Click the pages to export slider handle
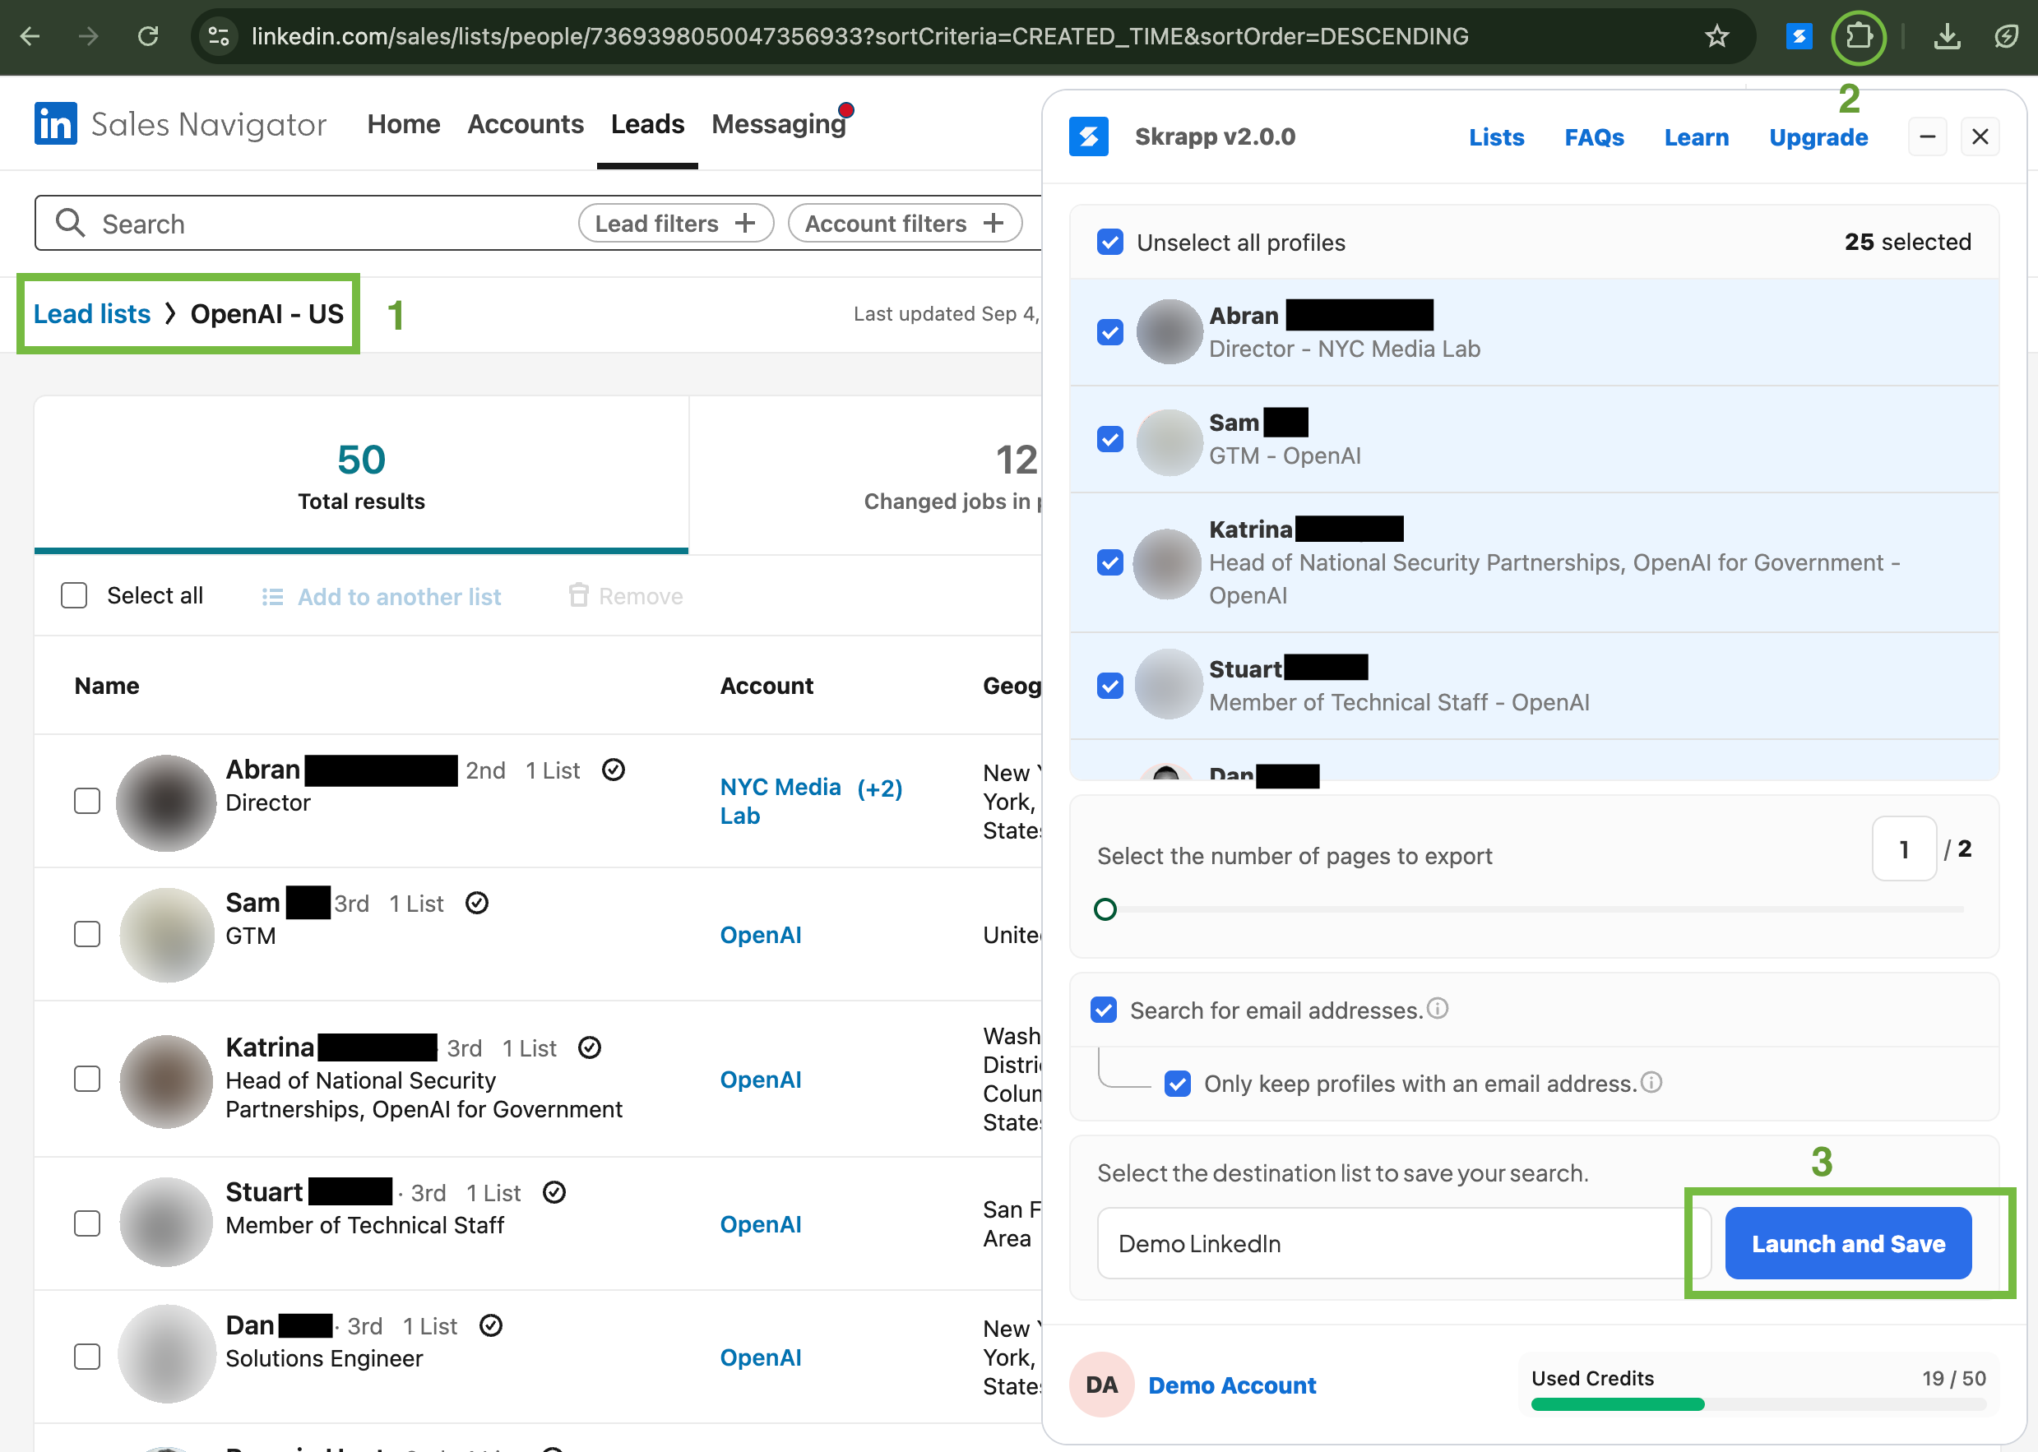This screenshot has width=2038, height=1452. [x=1105, y=909]
